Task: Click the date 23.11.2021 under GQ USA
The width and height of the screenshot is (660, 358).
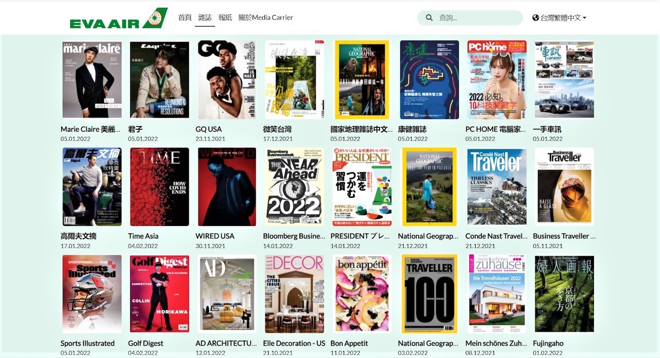Action: click(210, 139)
